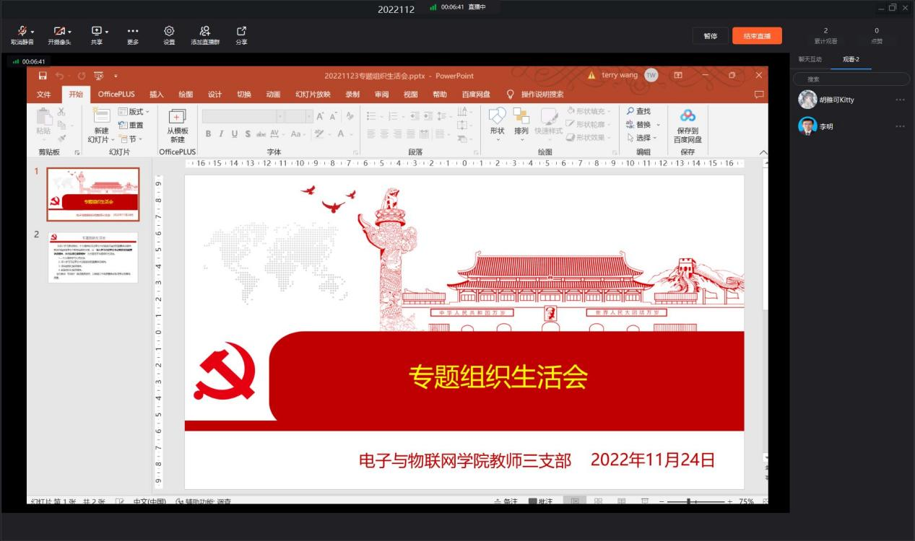The width and height of the screenshot is (915, 541).
Task: Open live stream settings gear
Action: (169, 30)
